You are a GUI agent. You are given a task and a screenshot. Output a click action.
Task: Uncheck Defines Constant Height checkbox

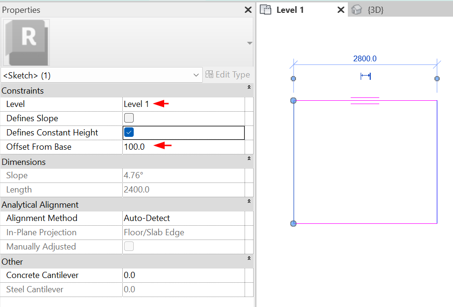pyautogui.click(x=129, y=133)
